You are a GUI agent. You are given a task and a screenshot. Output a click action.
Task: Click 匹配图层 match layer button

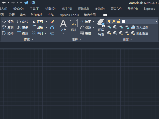click(140, 33)
